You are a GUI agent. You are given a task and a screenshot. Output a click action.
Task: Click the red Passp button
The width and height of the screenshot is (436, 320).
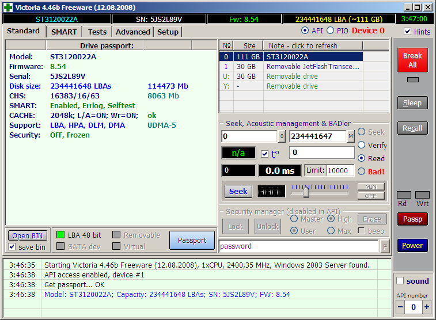(x=412, y=219)
